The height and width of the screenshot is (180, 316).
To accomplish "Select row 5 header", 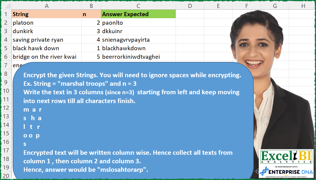I will click(x=6, y=48).
